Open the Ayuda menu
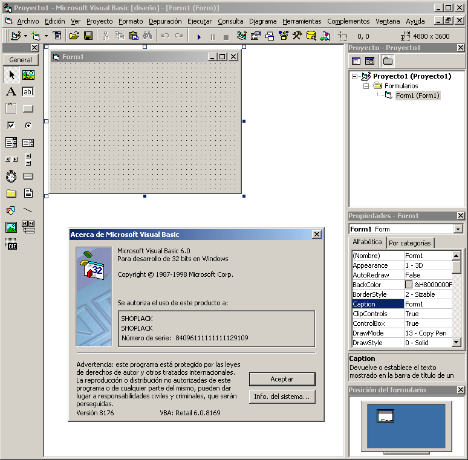The width and height of the screenshot is (468, 460). tap(415, 22)
